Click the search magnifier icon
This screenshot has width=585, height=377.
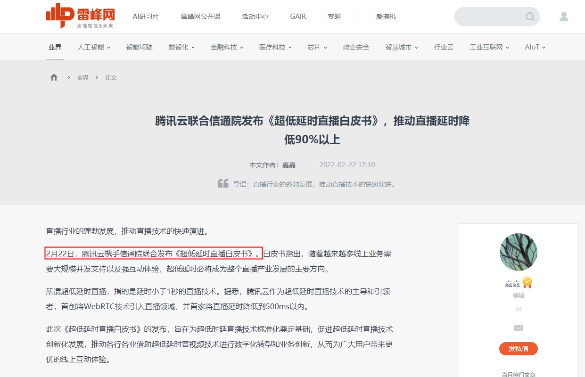[x=530, y=17]
